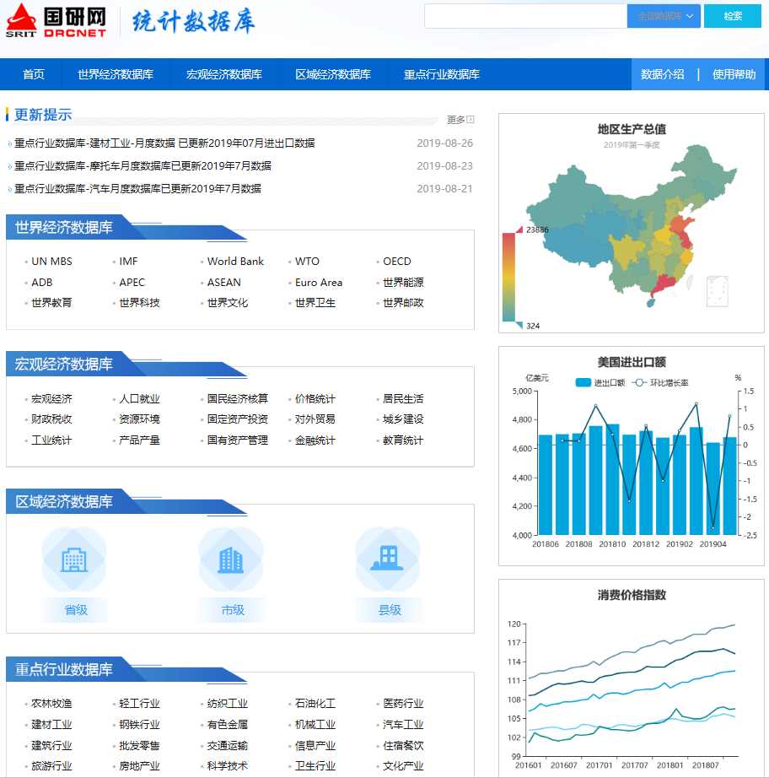
Task: Open the APEC link
Action: [x=132, y=283]
